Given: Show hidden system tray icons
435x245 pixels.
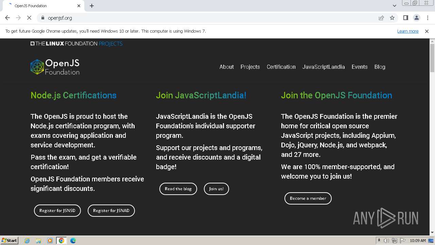Looking at the screenshot, I should pyautogui.click(x=379, y=241).
